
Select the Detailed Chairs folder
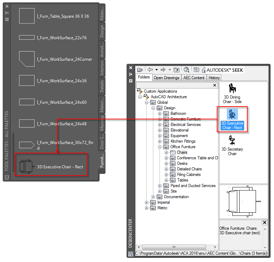pyautogui.click(x=189, y=169)
